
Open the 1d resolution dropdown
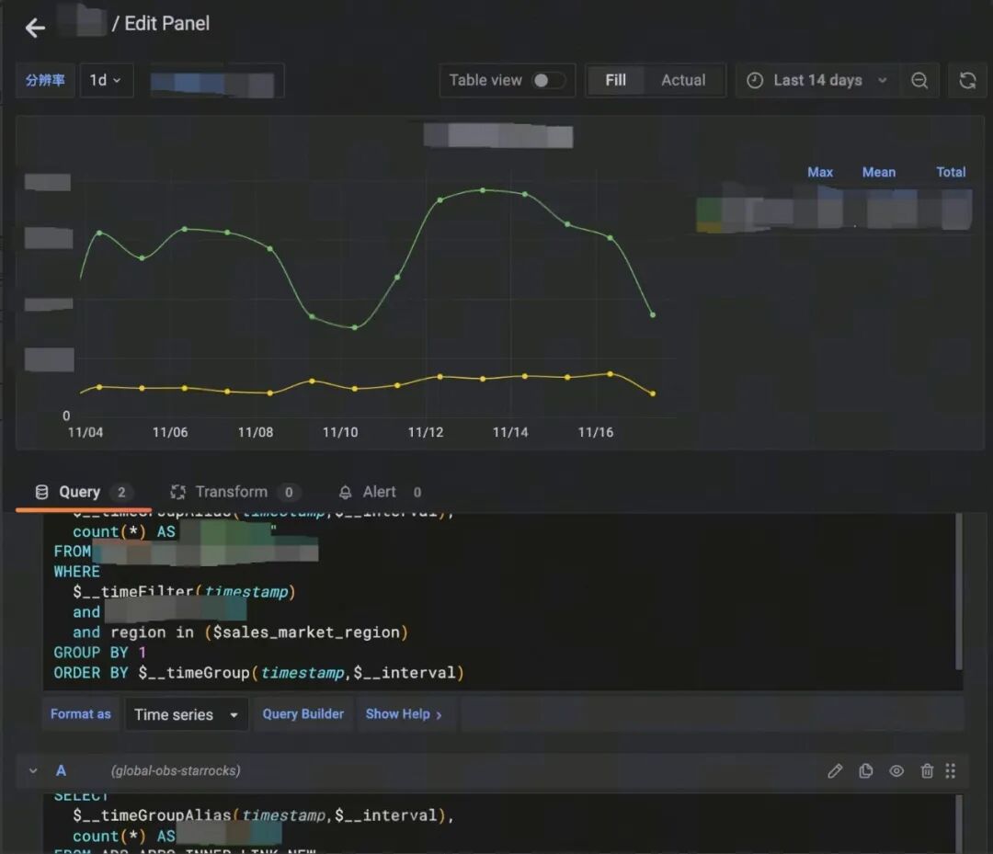tap(107, 80)
